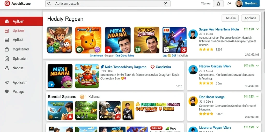Click the orange bear game thumbnail
This screenshot has width=265, height=132.
point(88,40)
